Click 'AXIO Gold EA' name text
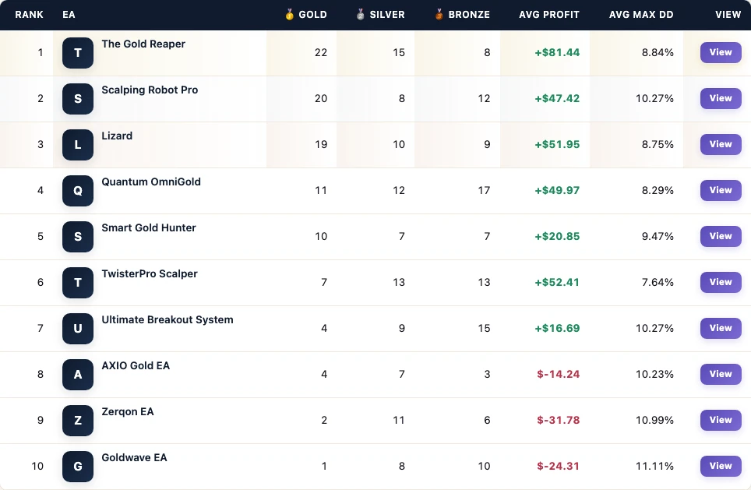 tap(136, 366)
